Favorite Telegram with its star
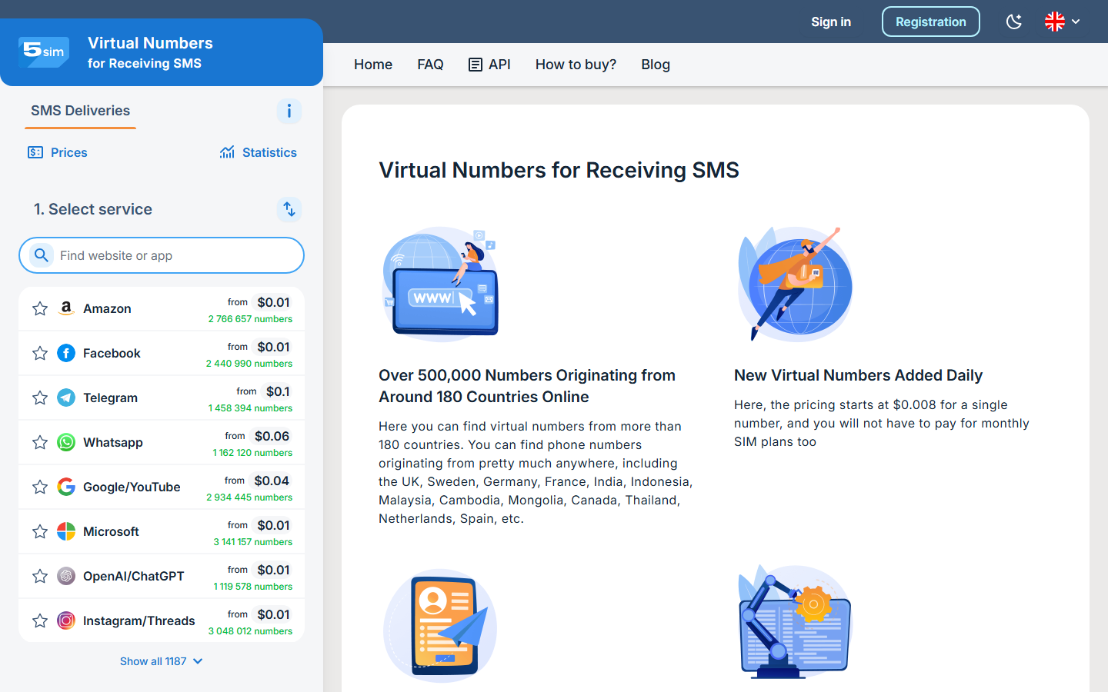 pyautogui.click(x=40, y=398)
